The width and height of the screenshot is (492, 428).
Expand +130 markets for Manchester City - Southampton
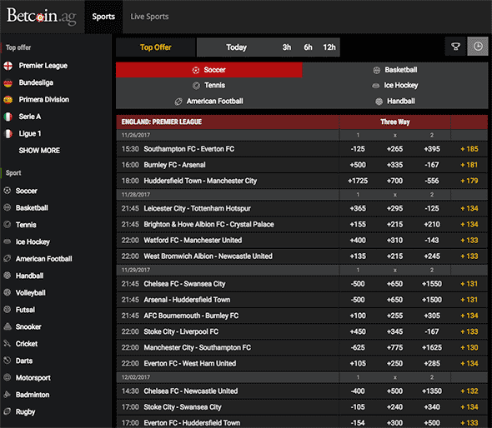coord(469,347)
